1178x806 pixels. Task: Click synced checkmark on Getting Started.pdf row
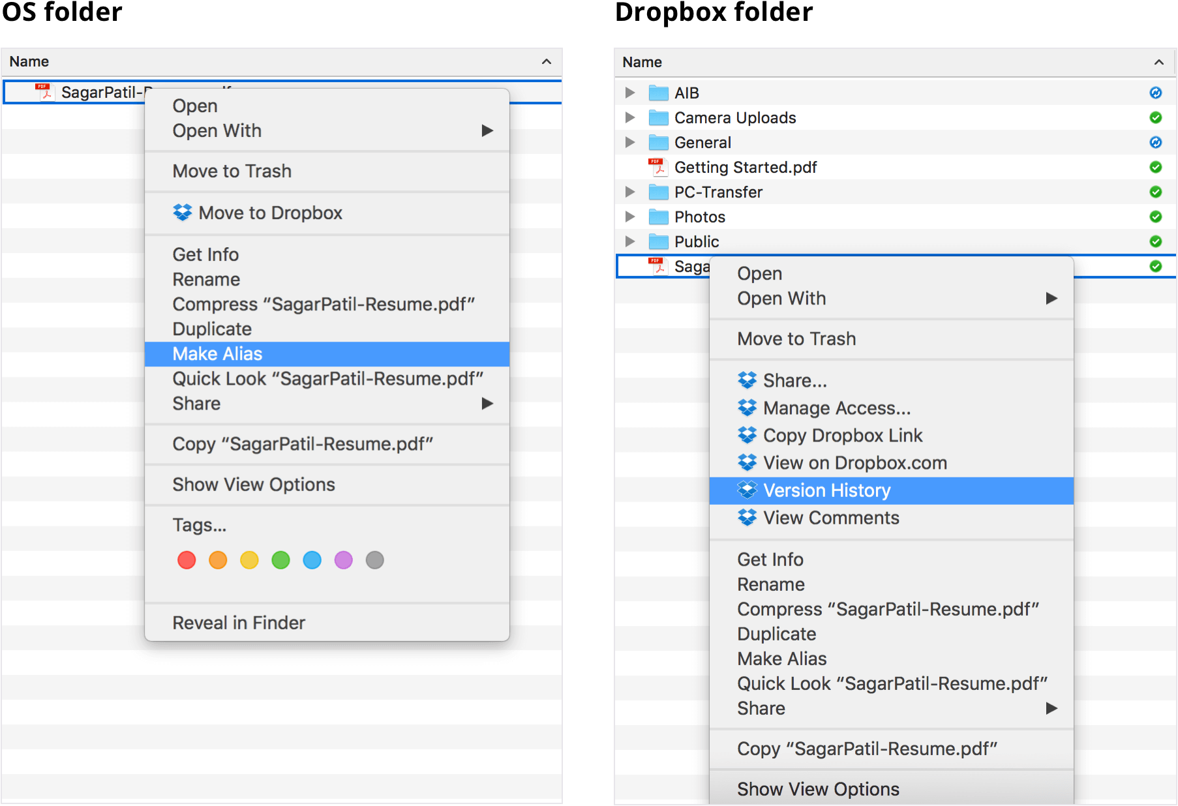point(1155,167)
